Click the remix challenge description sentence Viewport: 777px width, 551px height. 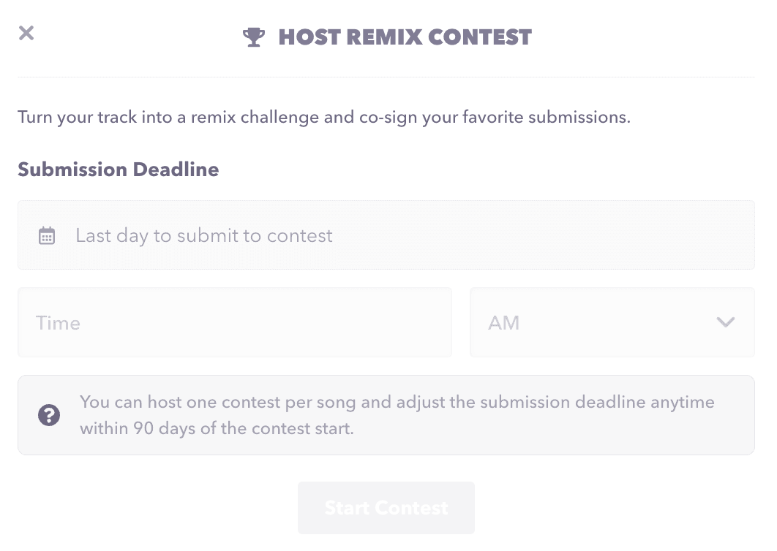(x=323, y=117)
